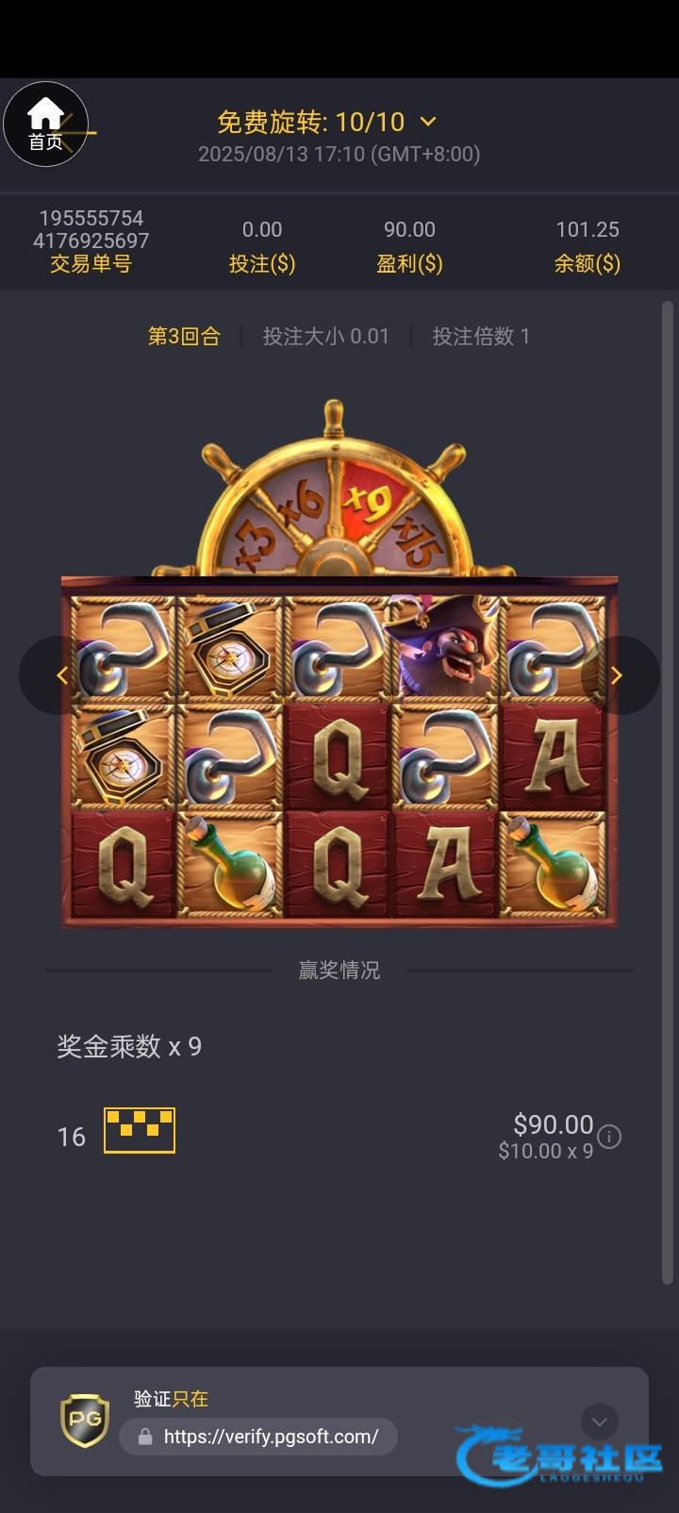Click the pirate captain symbol
Image resolution: width=679 pixels, height=1513 pixels.
tap(444, 647)
